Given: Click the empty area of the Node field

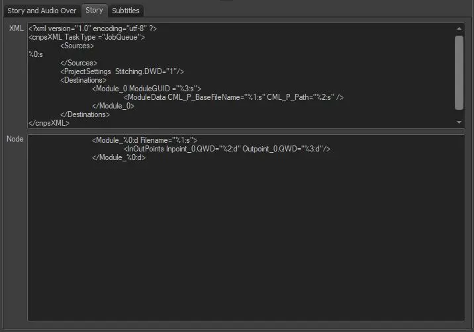Looking at the screenshot, I should point(245,245).
